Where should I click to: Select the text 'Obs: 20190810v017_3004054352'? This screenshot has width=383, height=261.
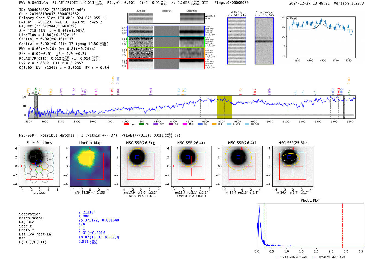pyautogui.click(x=49, y=14)
